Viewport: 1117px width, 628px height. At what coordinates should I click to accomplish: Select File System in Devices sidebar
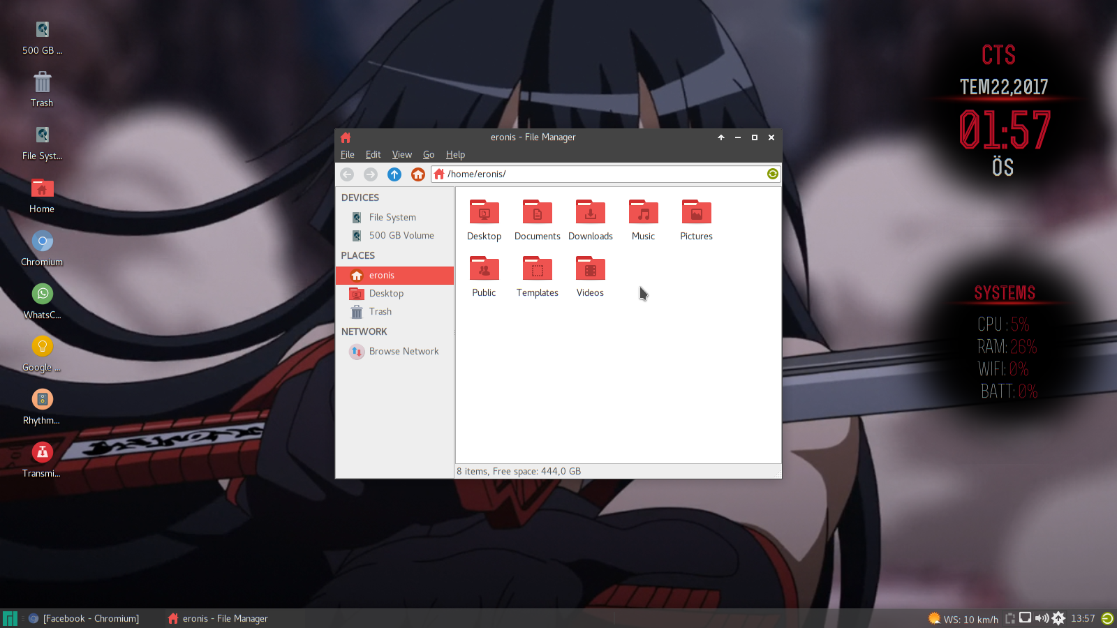[394, 218]
